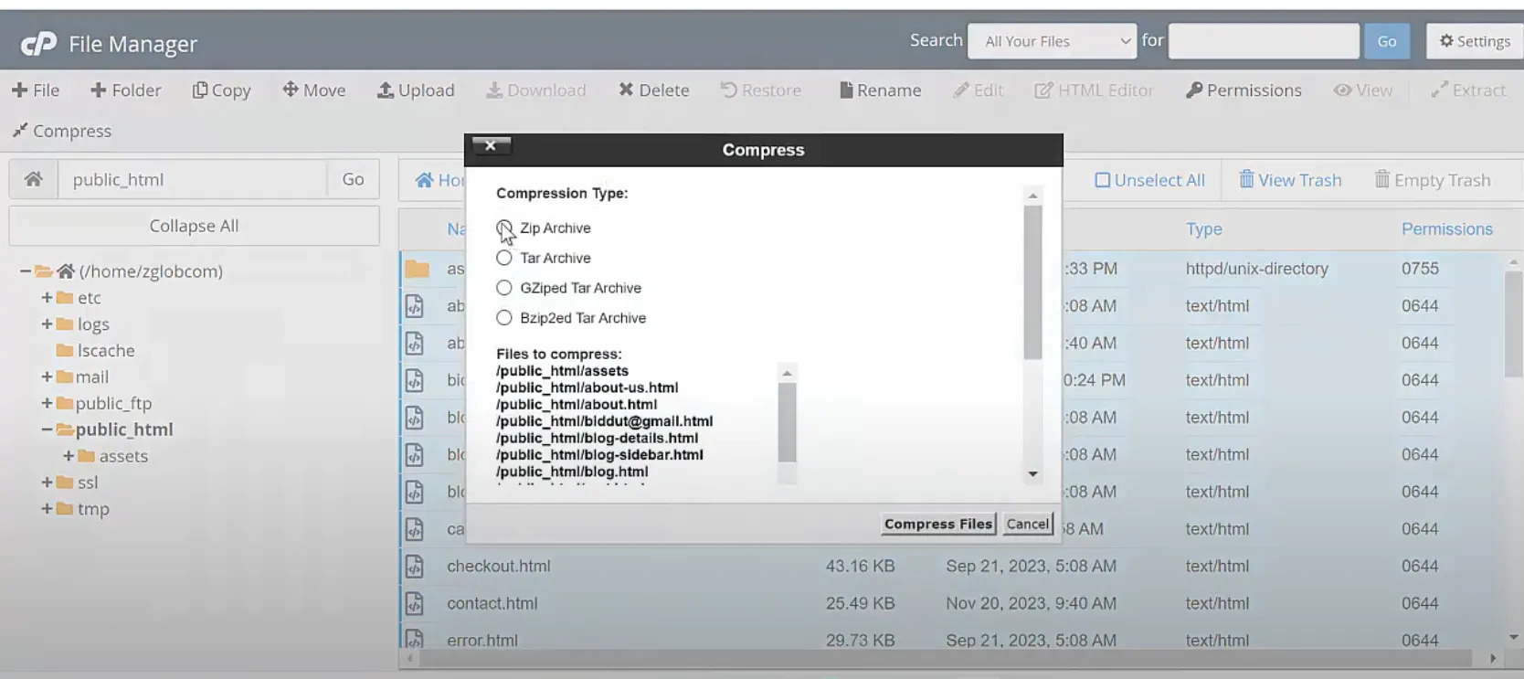Click the Unselect All checkbox
The height and width of the screenshot is (679, 1524).
coord(1103,180)
